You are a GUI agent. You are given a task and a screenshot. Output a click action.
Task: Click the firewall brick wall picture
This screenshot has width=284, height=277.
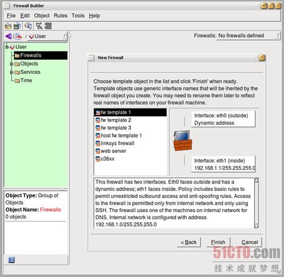click(183, 141)
